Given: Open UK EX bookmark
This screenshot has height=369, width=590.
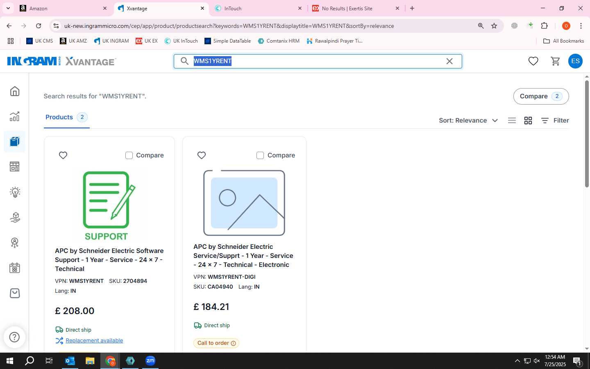Looking at the screenshot, I should coord(147,41).
